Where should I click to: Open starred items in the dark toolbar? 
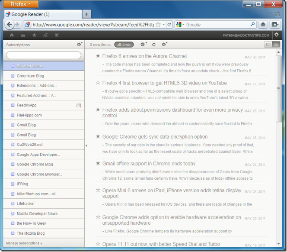click(34, 35)
